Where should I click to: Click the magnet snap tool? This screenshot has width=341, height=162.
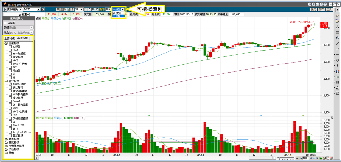(338, 71)
